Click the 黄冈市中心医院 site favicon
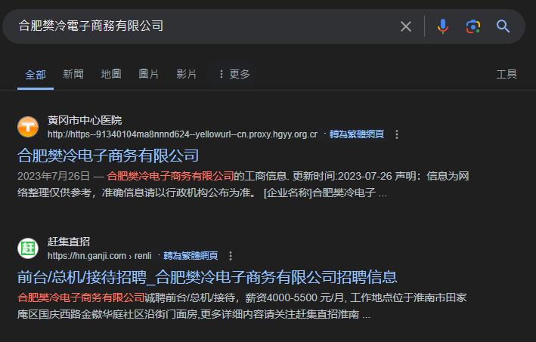This screenshot has height=342, width=536. pos(28,127)
